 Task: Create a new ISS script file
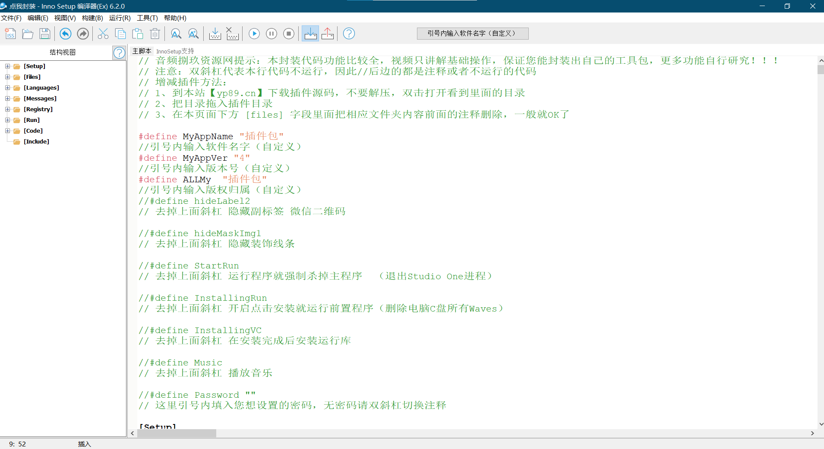click(10, 34)
